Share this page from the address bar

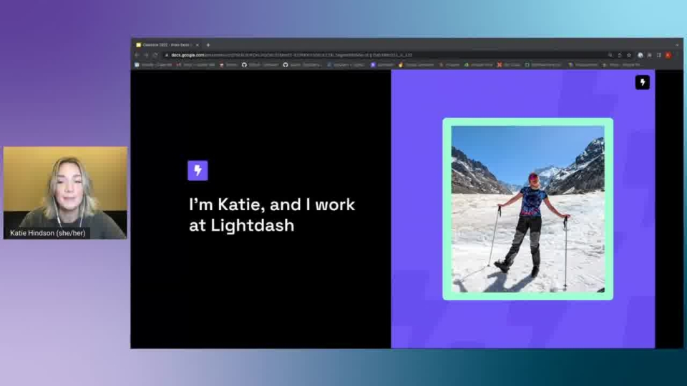[620, 55]
